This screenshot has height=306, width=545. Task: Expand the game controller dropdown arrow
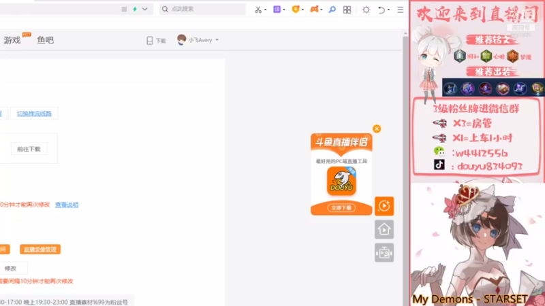321,10
